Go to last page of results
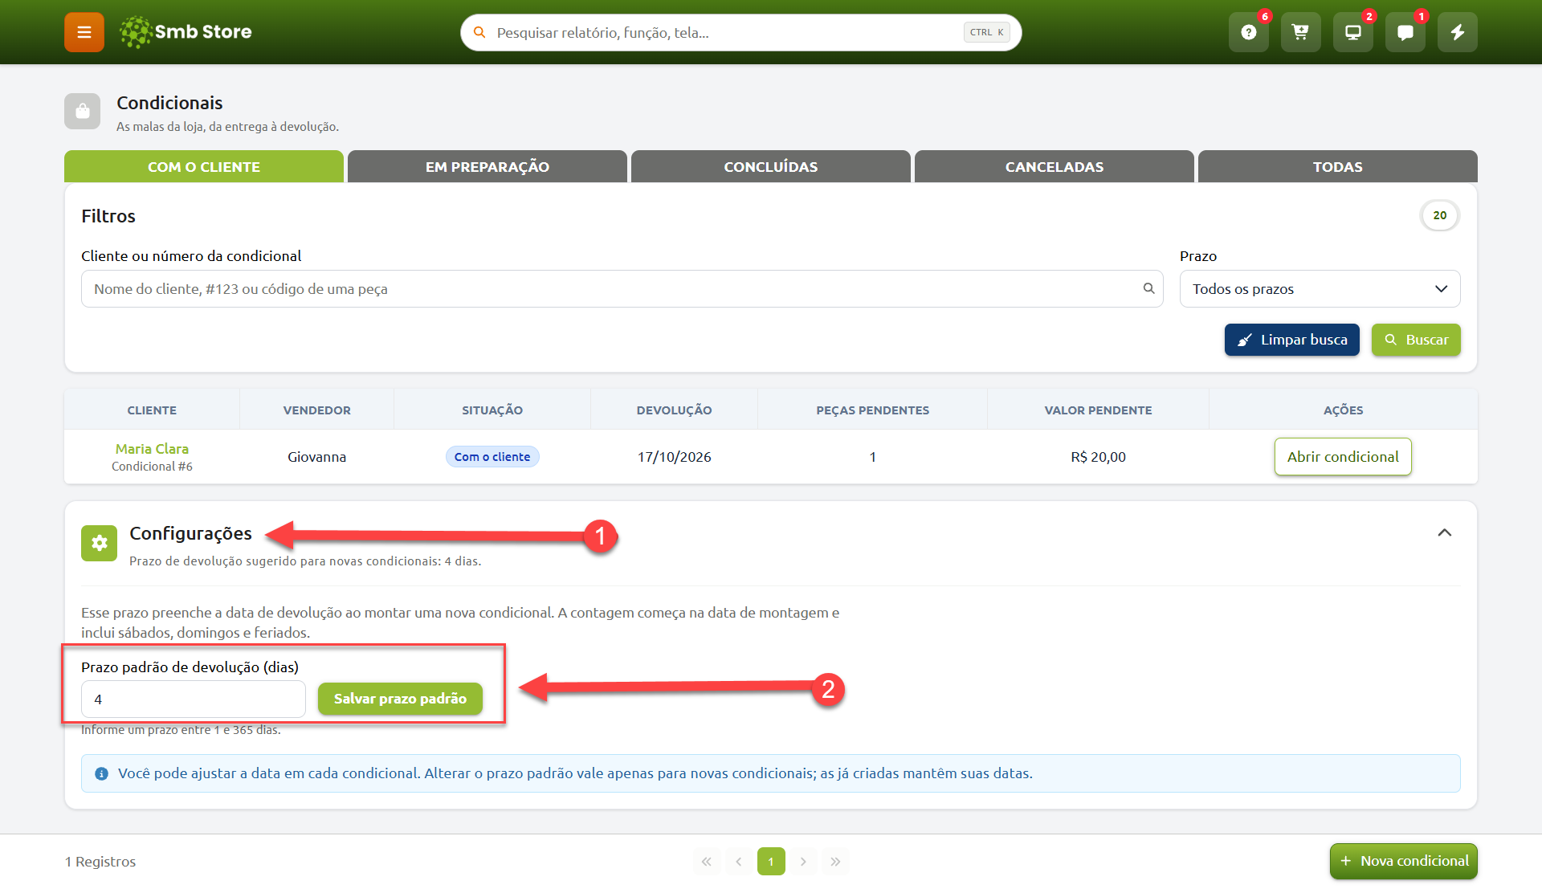Viewport: 1542px width, 889px height. click(835, 862)
